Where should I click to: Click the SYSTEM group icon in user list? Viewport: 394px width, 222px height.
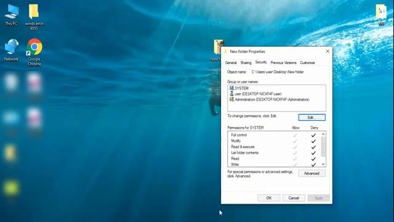click(231, 88)
